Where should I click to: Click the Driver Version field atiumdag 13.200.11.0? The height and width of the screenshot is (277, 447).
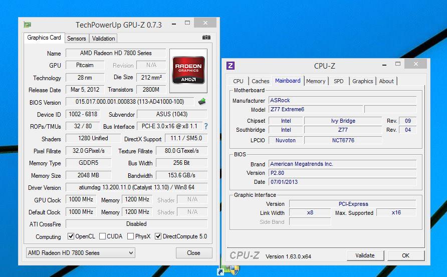(x=136, y=187)
